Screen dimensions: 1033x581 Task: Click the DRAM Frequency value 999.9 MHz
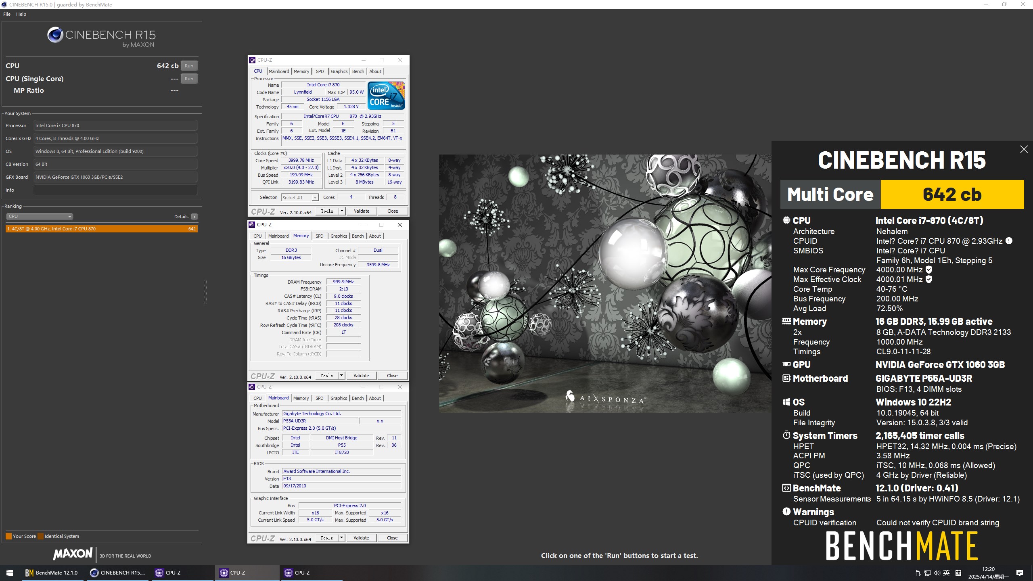point(343,282)
